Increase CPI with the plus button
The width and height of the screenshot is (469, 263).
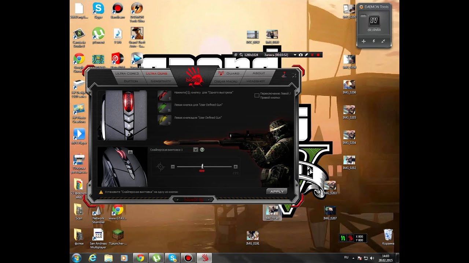coord(235,167)
